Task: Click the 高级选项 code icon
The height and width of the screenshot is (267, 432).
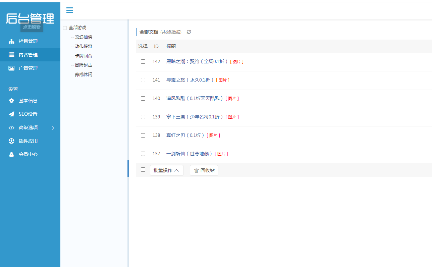Action: (x=11, y=127)
